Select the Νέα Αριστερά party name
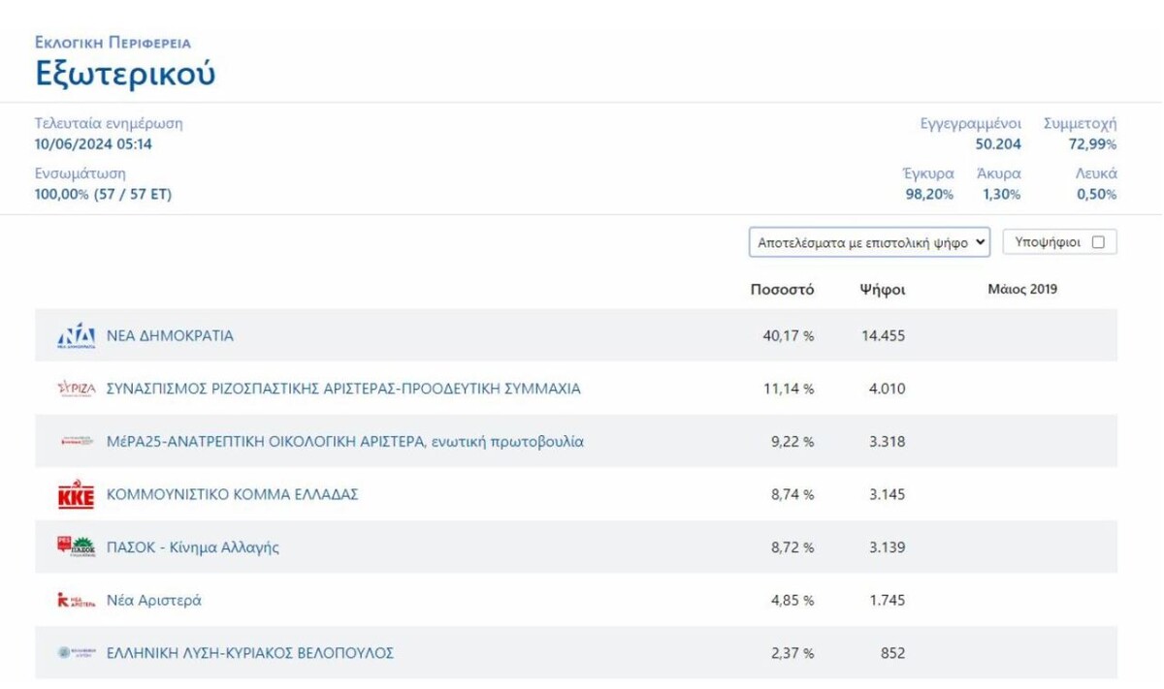 tap(154, 600)
